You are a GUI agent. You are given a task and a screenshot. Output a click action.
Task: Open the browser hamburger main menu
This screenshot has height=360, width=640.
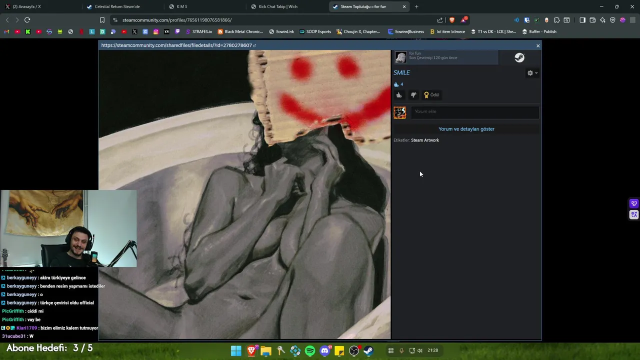click(632, 20)
